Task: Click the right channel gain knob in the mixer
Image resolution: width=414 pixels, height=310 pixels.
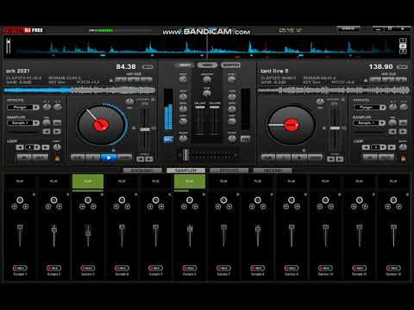Action: 232,80
